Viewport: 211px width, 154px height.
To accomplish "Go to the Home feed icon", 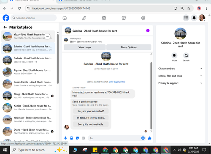I will point(65,18).
